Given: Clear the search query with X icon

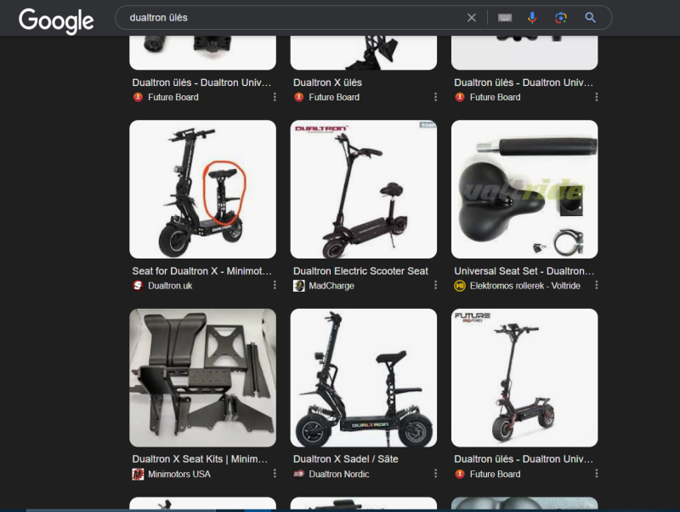Looking at the screenshot, I should (472, 18).
